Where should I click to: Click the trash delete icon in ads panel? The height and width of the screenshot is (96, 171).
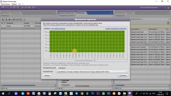168,23
